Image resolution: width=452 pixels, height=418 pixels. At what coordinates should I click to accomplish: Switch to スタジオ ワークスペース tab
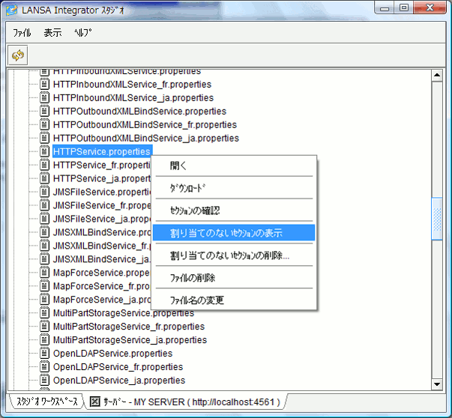pos(47,402)
